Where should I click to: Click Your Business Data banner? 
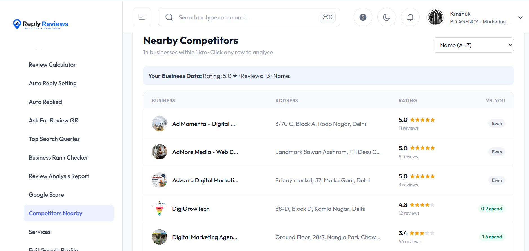[329, 76]
